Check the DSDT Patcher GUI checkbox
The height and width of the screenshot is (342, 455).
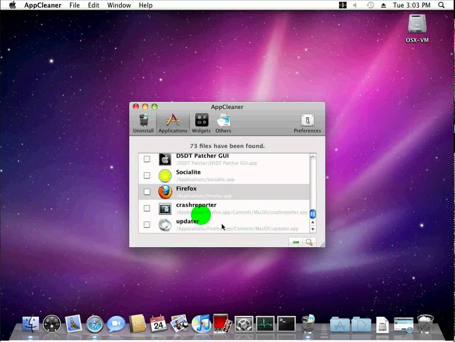tap(147, 159)
